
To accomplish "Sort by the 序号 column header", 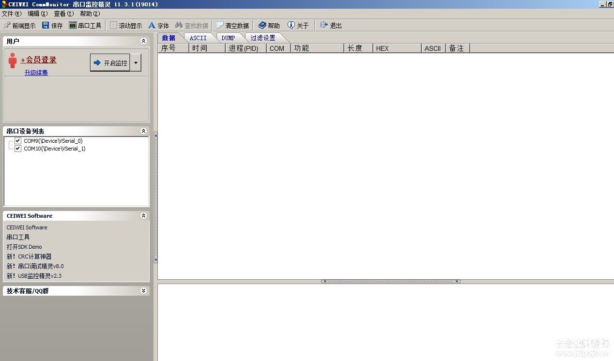I will (173, 48).
